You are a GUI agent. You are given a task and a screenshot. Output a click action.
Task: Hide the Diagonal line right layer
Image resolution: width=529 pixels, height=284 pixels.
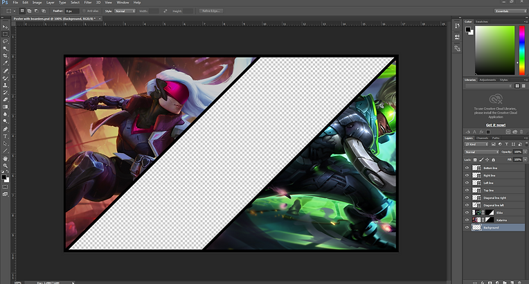pos(467,197)
